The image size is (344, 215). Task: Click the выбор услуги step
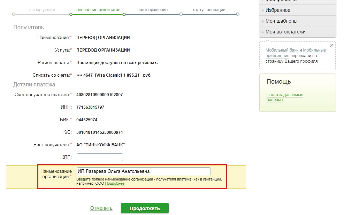point(42,10)
